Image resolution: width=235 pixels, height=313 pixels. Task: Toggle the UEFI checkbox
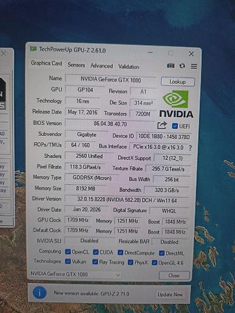coord(175,126)
